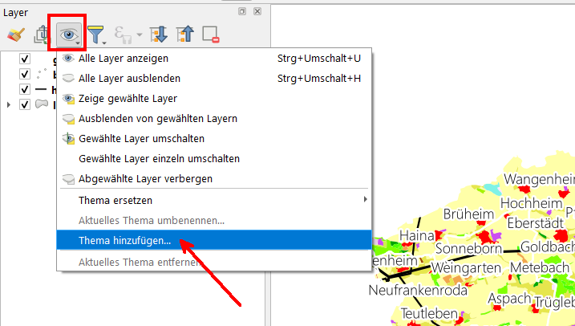Image resolution: width=575 pixels, height=326 pixels.
Task: Click the 'Aspach' map label
Action: (509, 299)
